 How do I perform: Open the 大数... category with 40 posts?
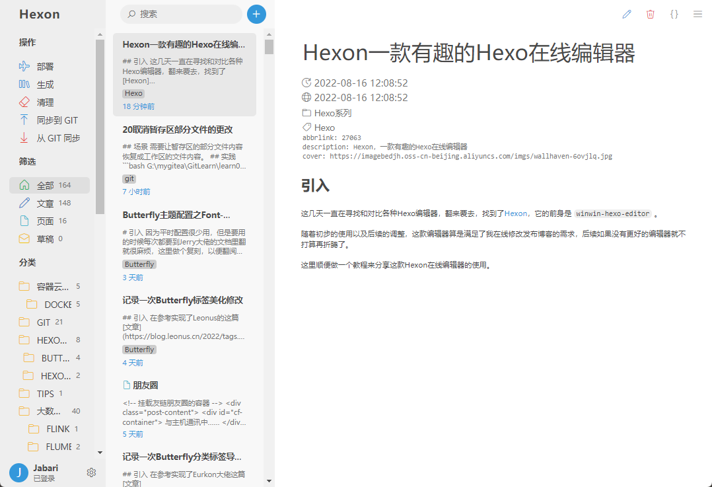click(50, 411)
